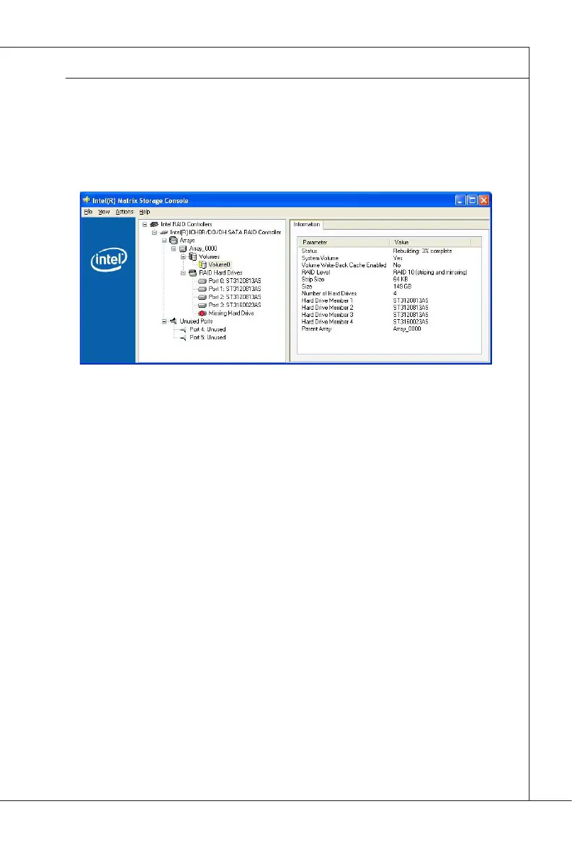Select the Array_0000 tree label
Viewport: 572px width, 858px height.
coord(203,249)
